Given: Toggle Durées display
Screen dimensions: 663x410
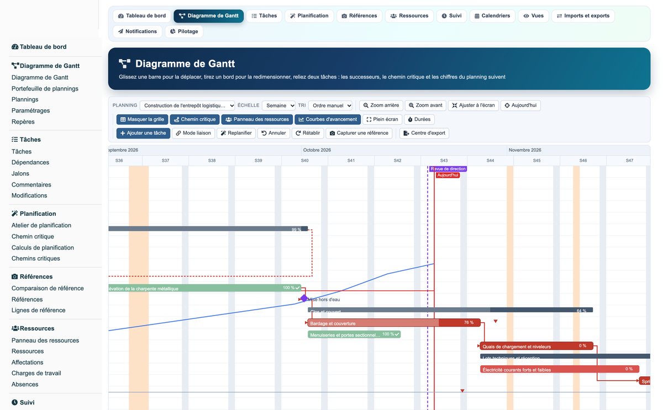Looking at the screenshot, I should click(x=419, y=119).
